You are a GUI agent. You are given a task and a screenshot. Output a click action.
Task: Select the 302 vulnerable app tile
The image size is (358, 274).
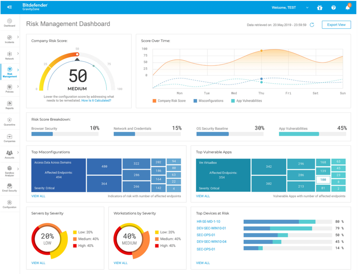pyautogui.click(x=269, y=184)
